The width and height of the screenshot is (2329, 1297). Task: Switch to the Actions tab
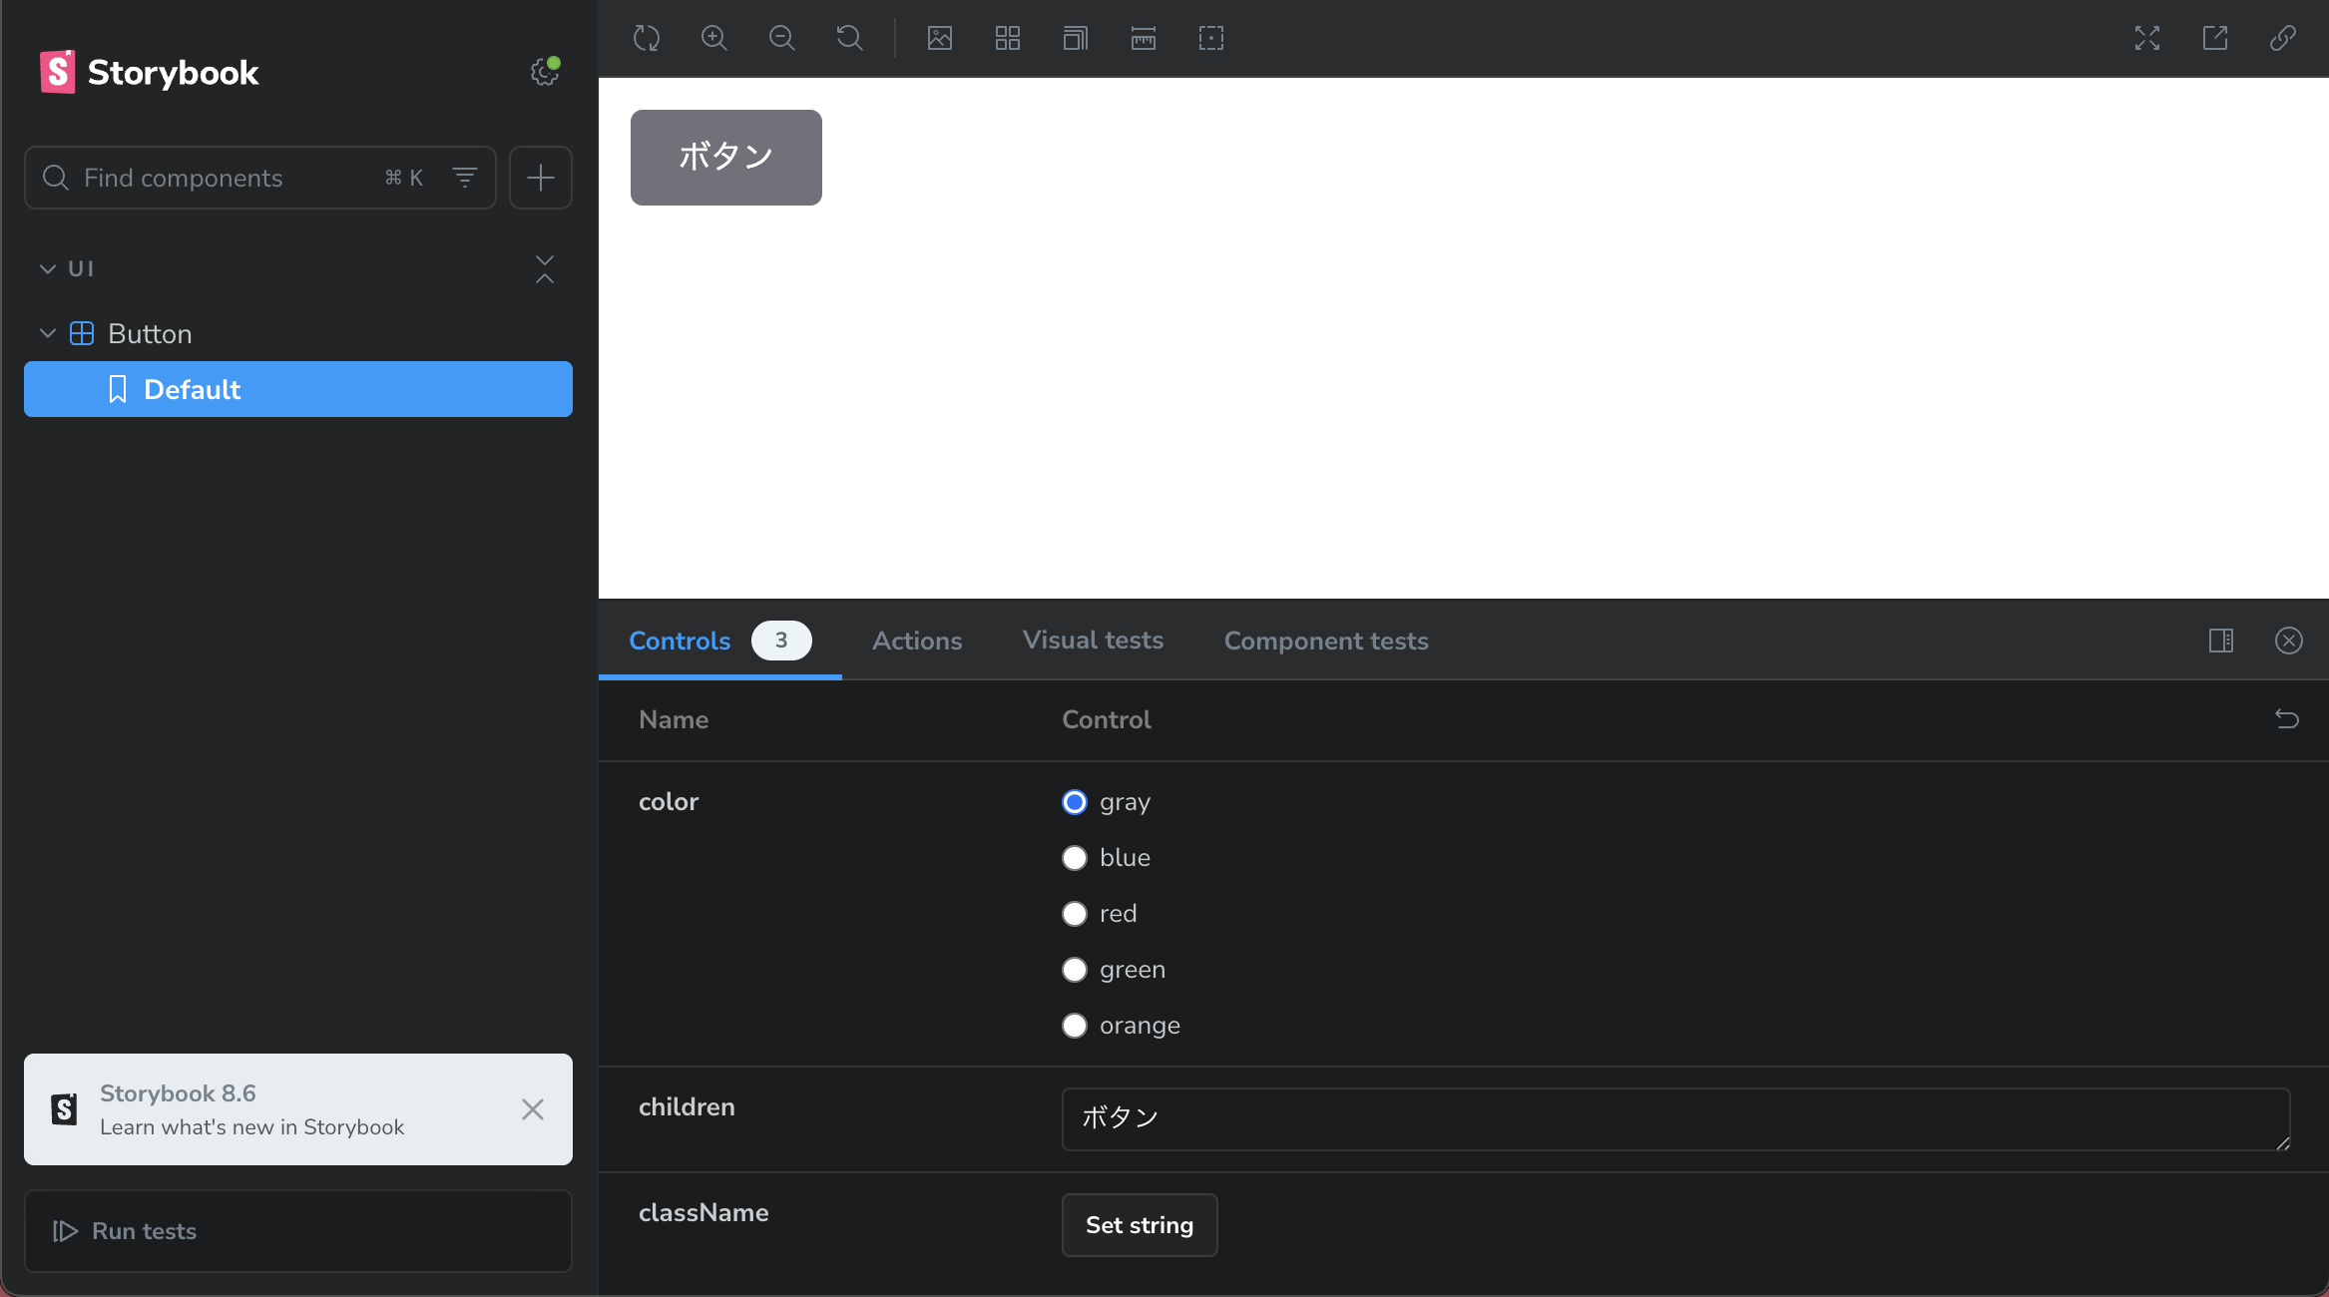[x=917, y=641]
